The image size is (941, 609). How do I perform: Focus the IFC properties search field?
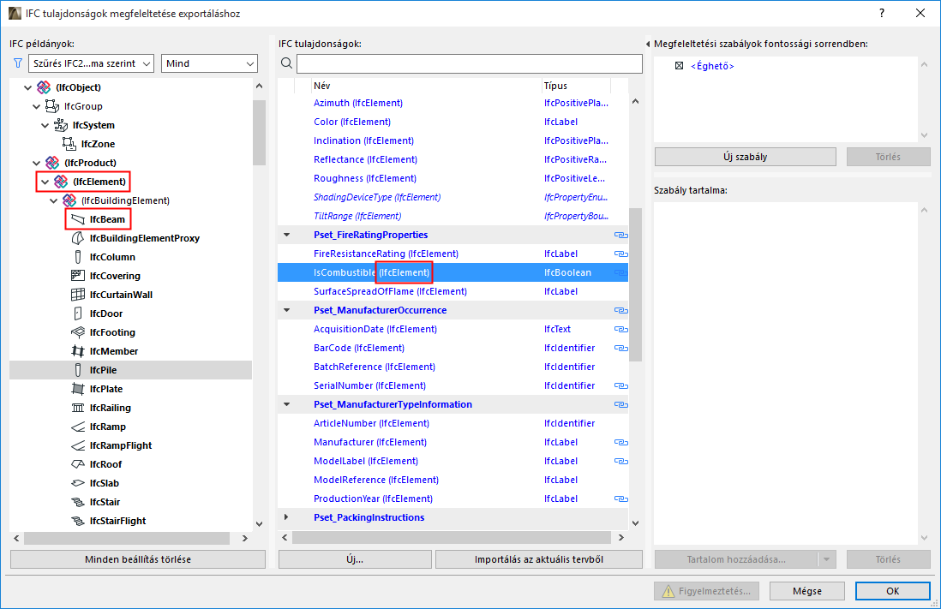(470, 63)
